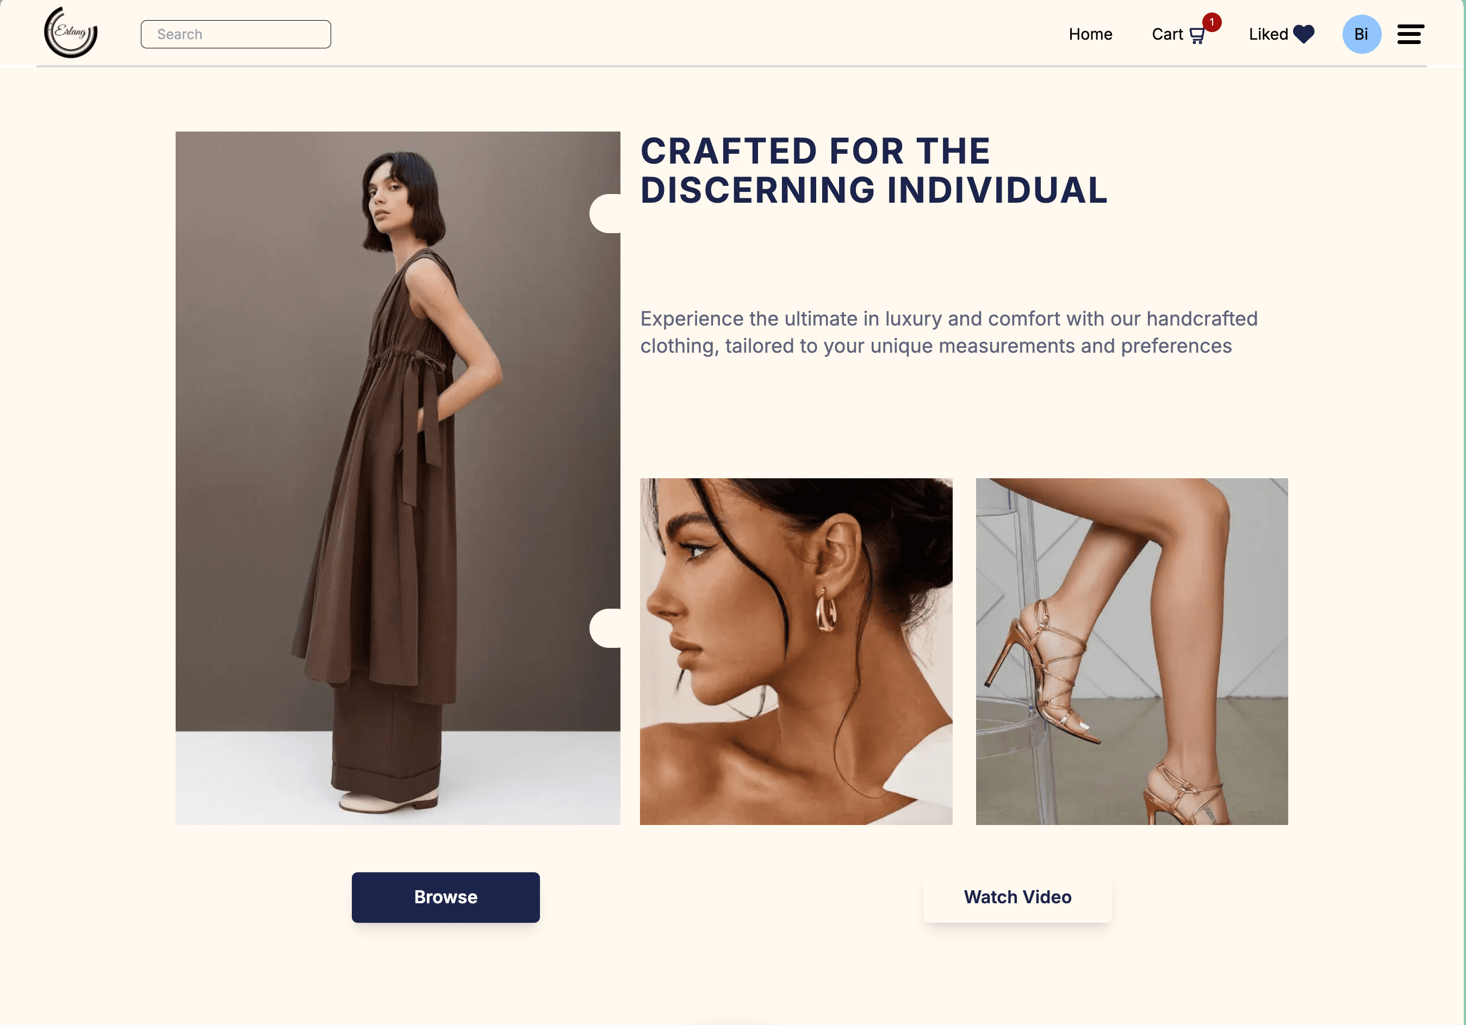The height and width of the screenshot is (1025, 1466).
Task: Select the rose gold heels image
Action: pos(1132,651)
